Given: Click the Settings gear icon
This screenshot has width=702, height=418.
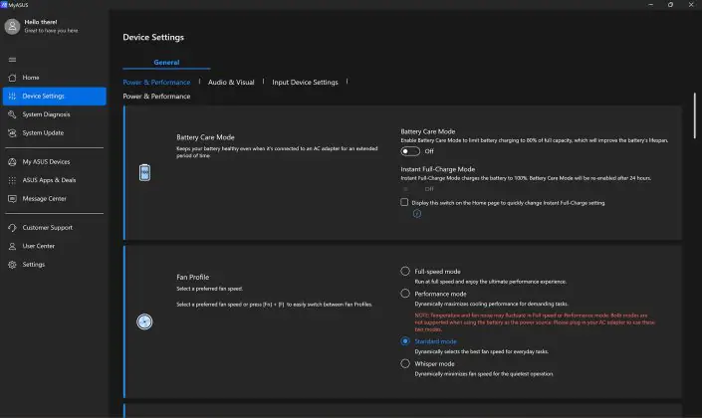Looking at the screenshot, I should [x=12, y=265].
